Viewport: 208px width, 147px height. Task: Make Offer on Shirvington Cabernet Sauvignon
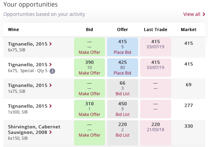click(90, 135)
